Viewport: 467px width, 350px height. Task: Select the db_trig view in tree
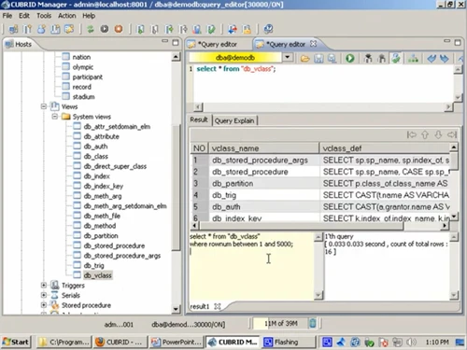coord(93,265)
